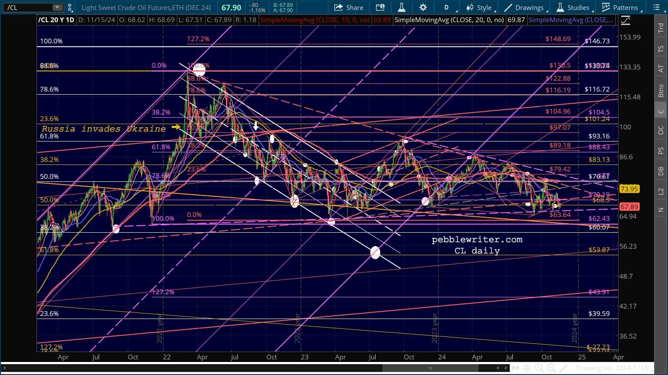Select the trendline drawing tool icon at bottom
668x375 pixels.
tap(564, 368)
